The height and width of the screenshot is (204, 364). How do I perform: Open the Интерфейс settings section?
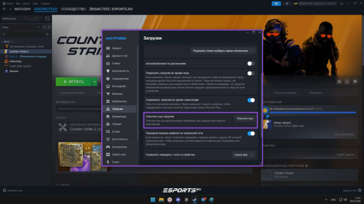click(119, 86)
